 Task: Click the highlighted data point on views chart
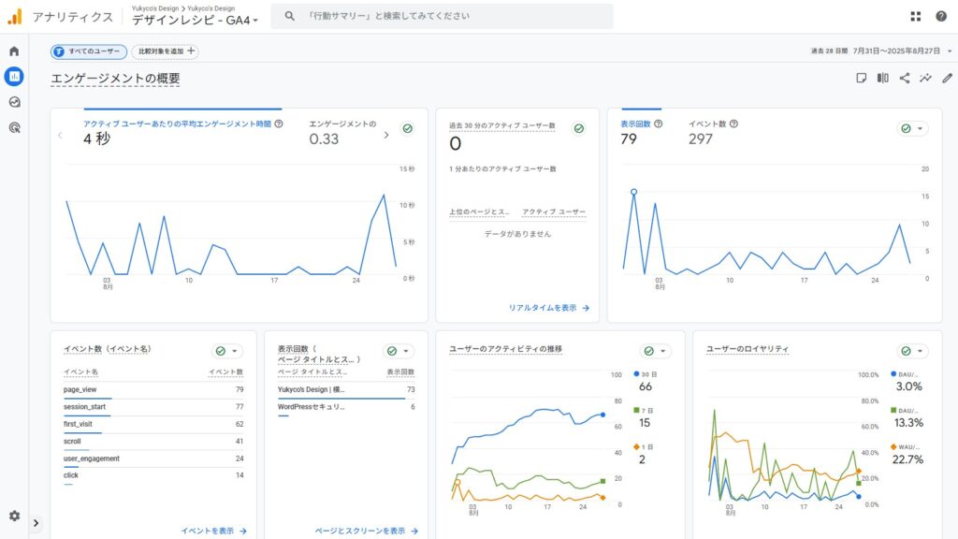633,192
